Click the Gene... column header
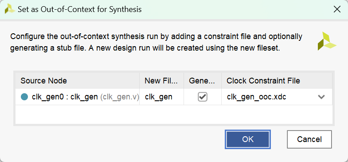Screen dimensions: 348x162 [203, 81]
